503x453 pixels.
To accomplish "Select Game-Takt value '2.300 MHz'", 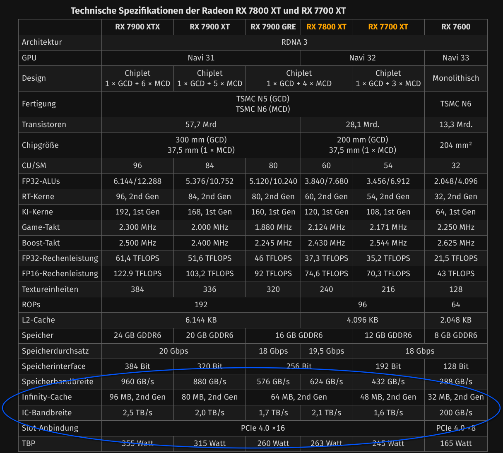I will tap(137, 227).
